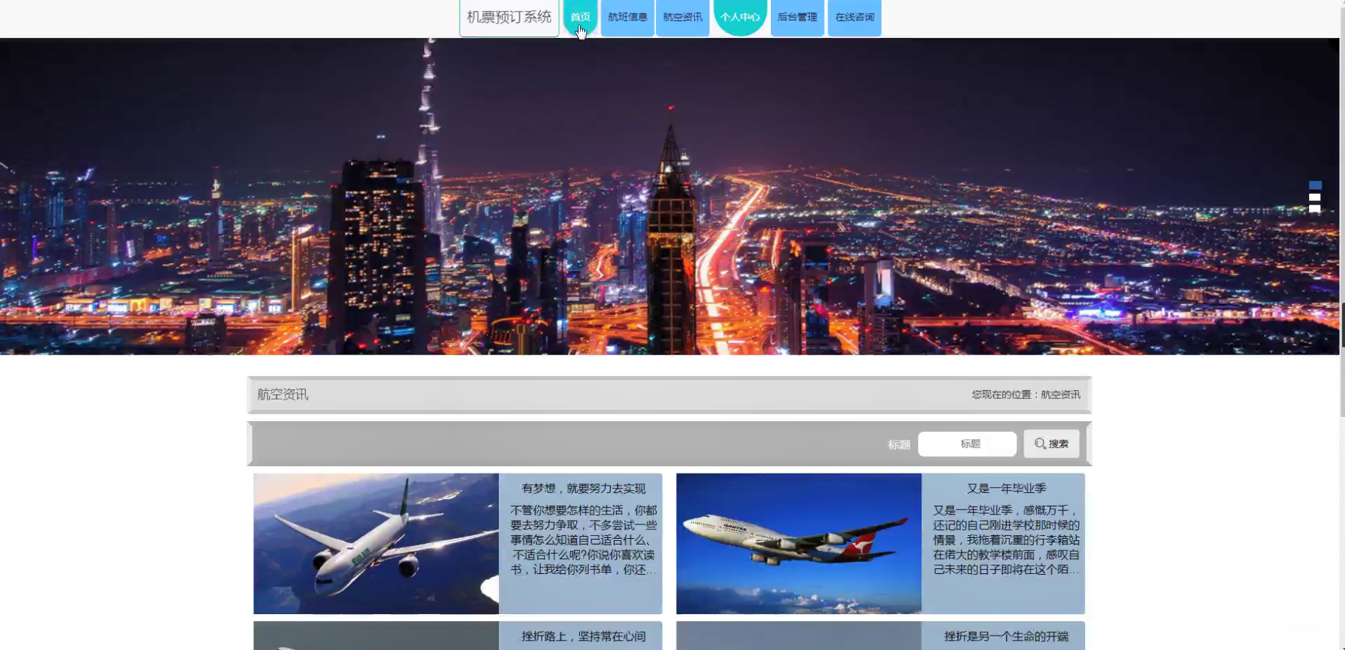Focus the 标题 search input field
The image size is (1345, 650).
pos(967,444)
